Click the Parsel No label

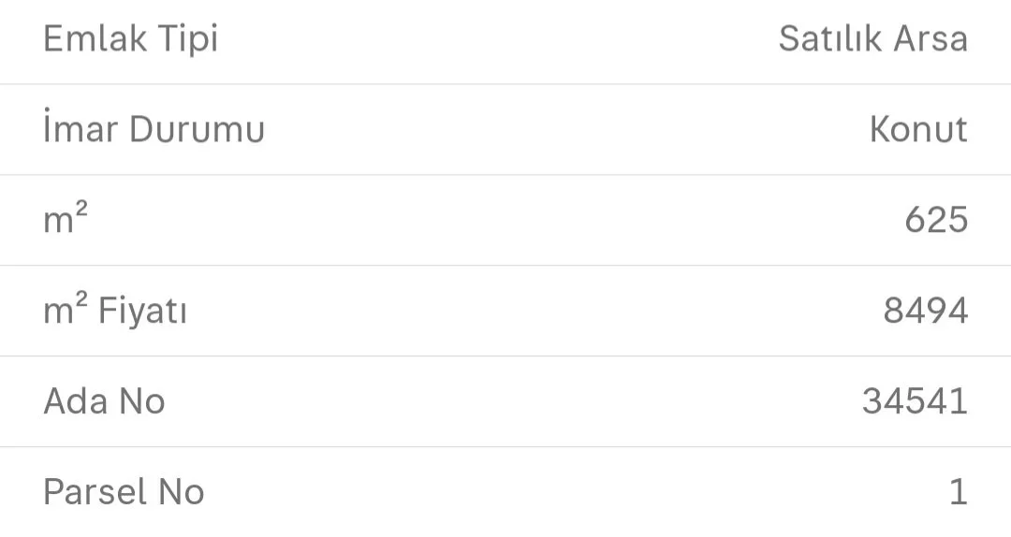point(124,492)
